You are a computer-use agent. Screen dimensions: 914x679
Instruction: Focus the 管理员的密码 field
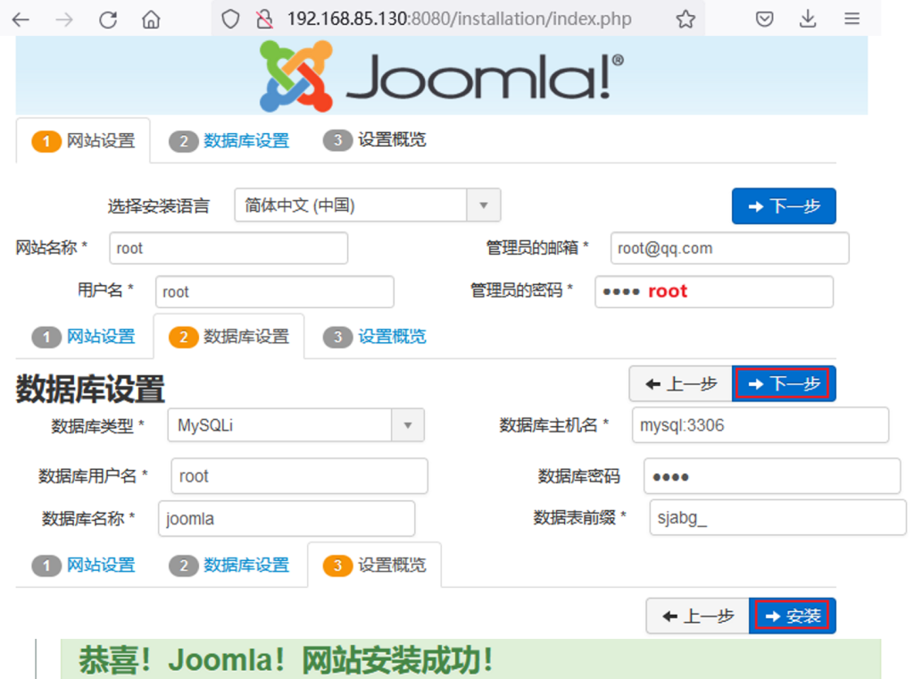(714, 291)
